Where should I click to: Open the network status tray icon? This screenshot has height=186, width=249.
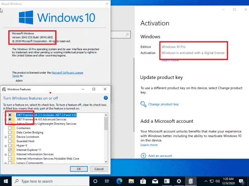point(211,181)
